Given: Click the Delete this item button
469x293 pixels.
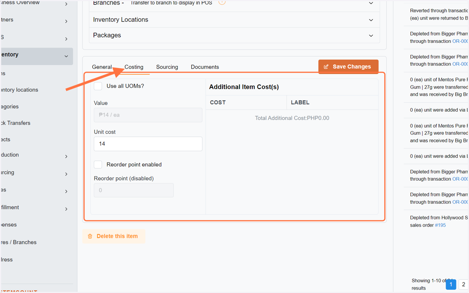Looking at the screenshot, I should coord(114,236).
